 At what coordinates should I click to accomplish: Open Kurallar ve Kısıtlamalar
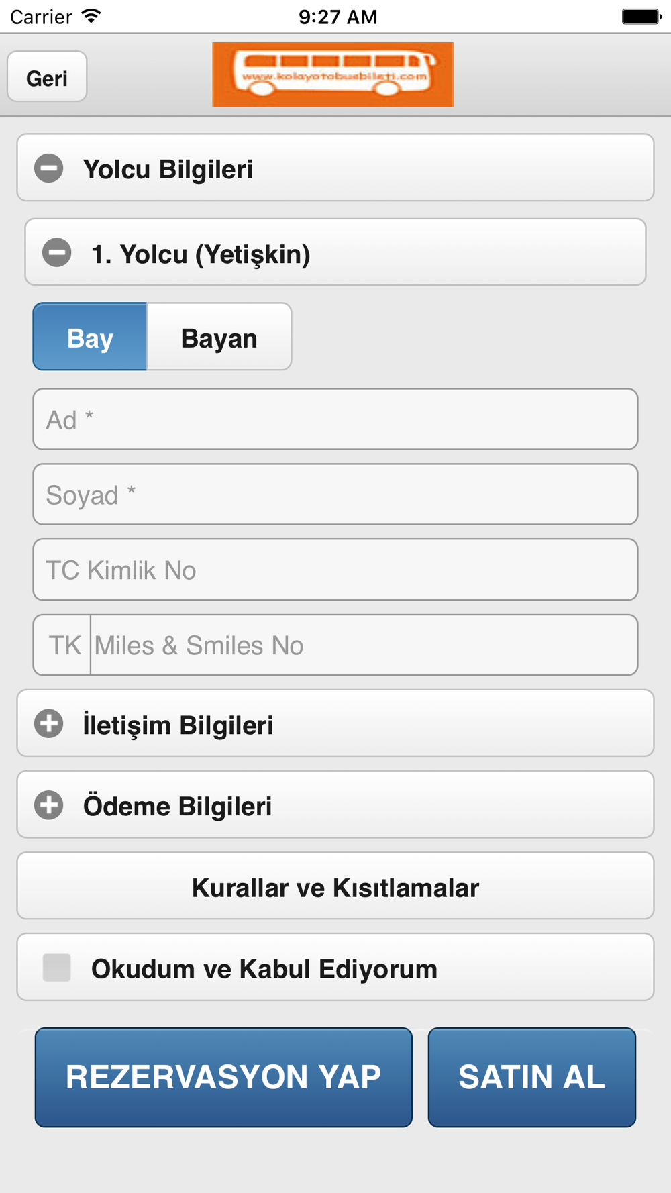[x=335, y=886]
